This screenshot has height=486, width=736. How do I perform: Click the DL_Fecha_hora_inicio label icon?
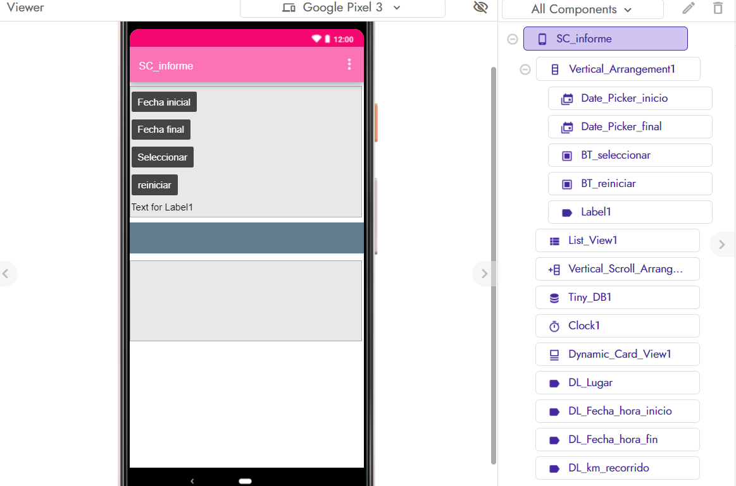coord(554,412)
